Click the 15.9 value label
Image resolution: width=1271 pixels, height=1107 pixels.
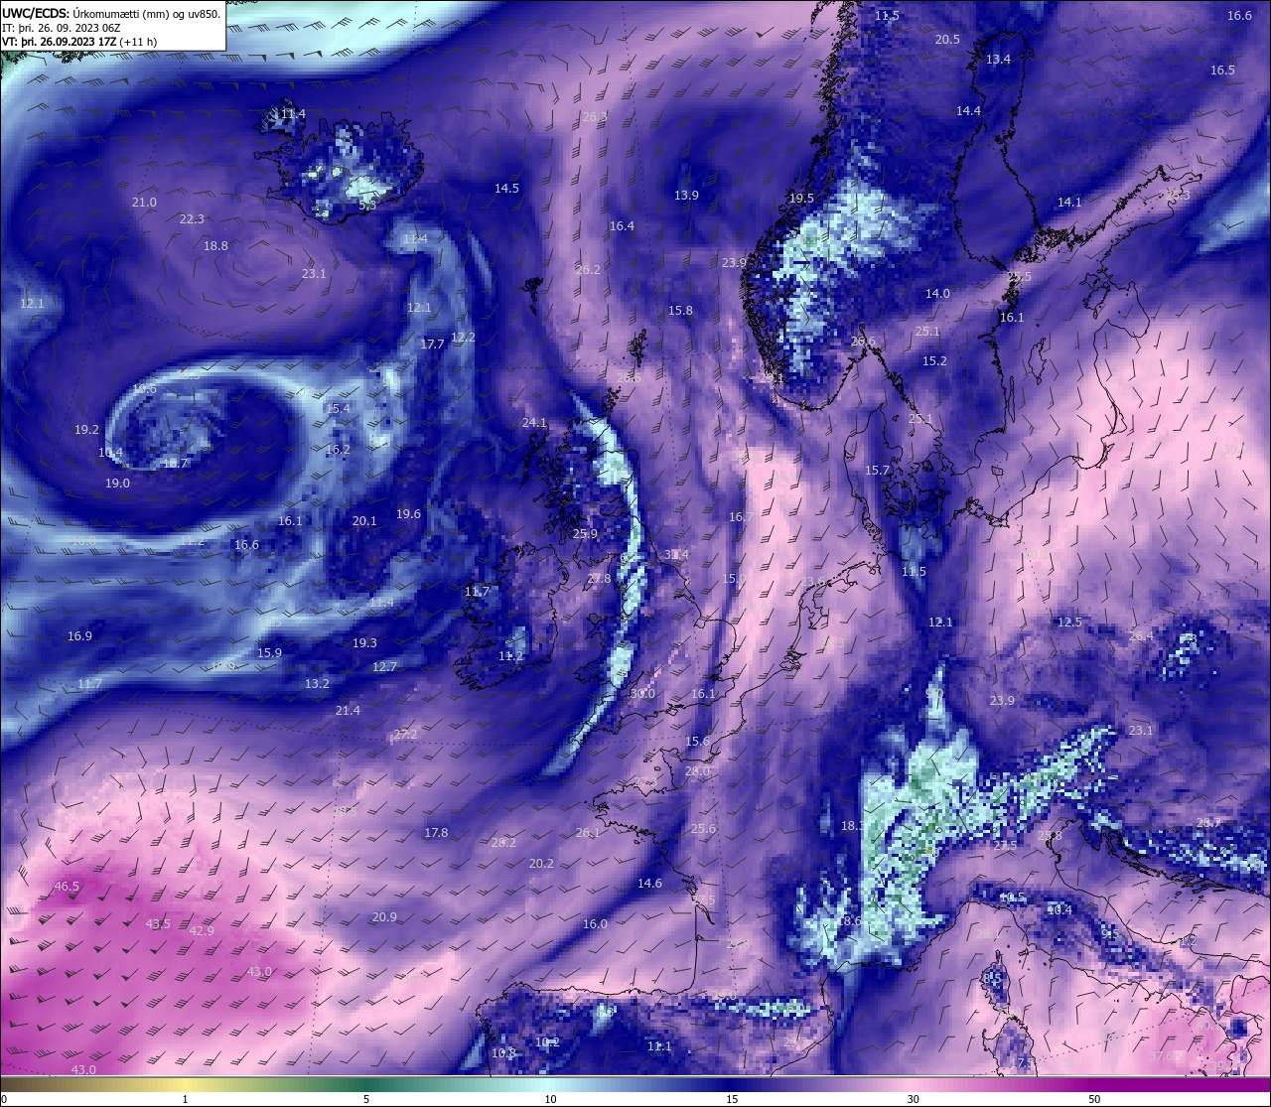coord(269,653)
